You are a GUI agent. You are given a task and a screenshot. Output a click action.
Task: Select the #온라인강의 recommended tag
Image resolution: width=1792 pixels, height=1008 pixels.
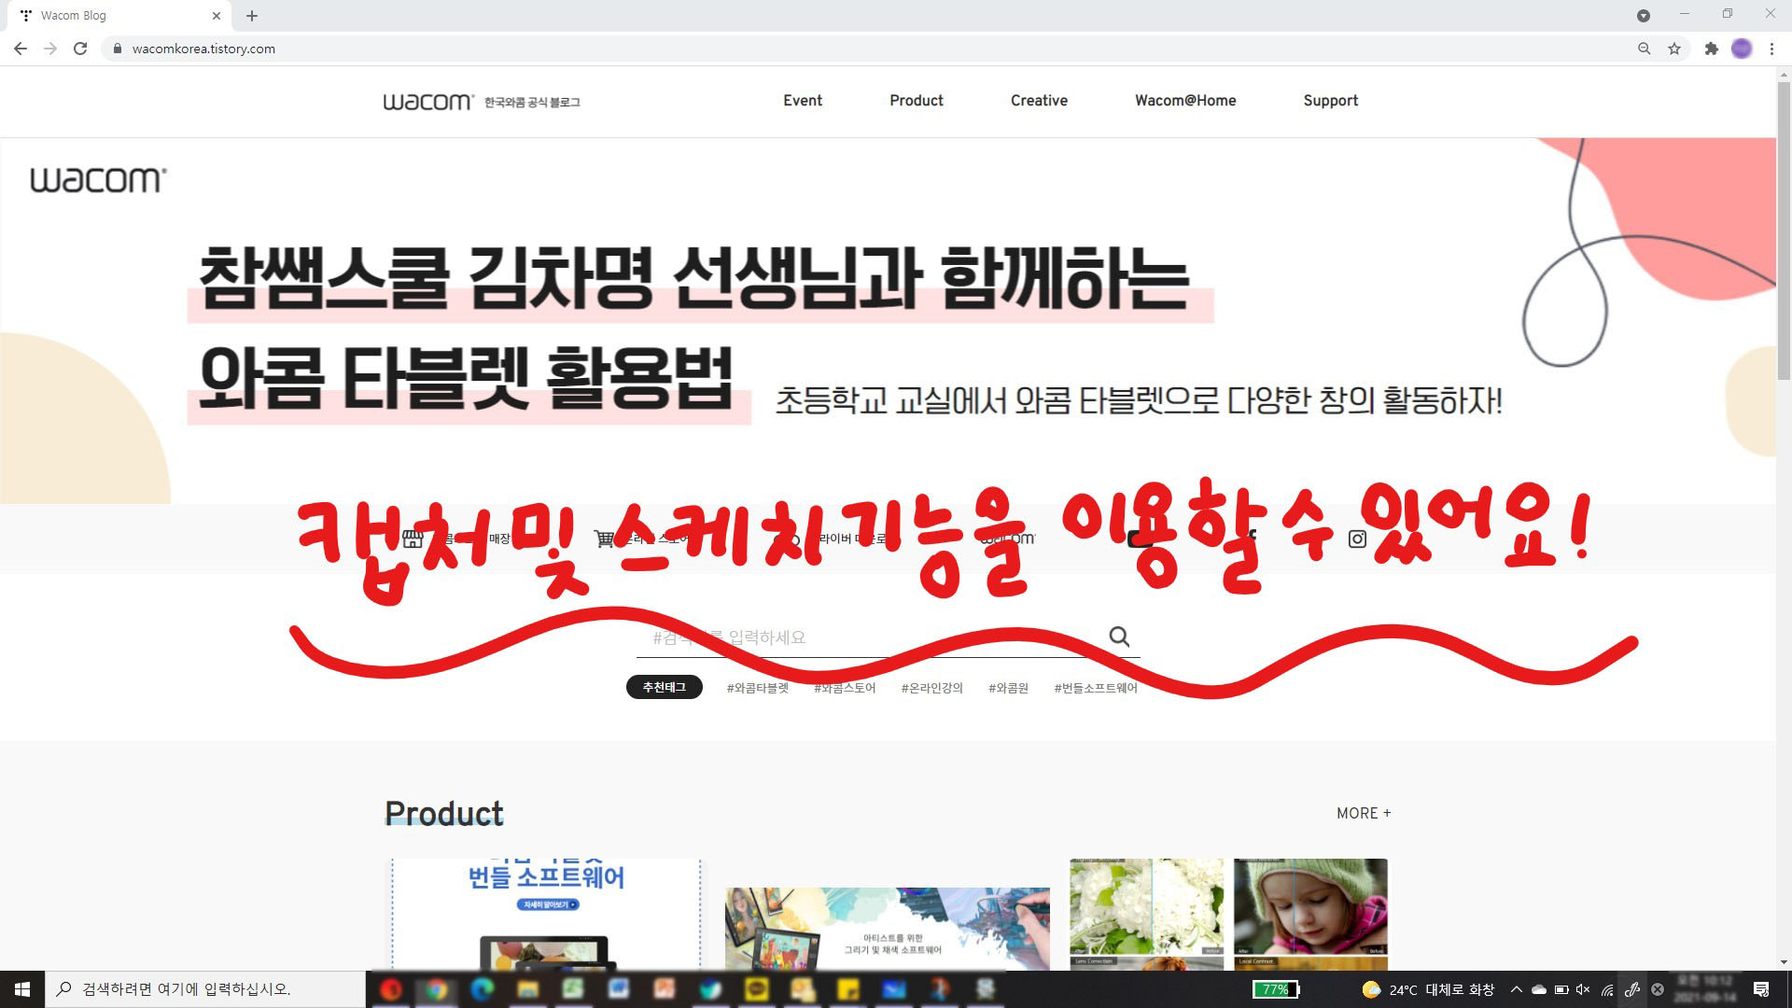[x=931, y=688]
